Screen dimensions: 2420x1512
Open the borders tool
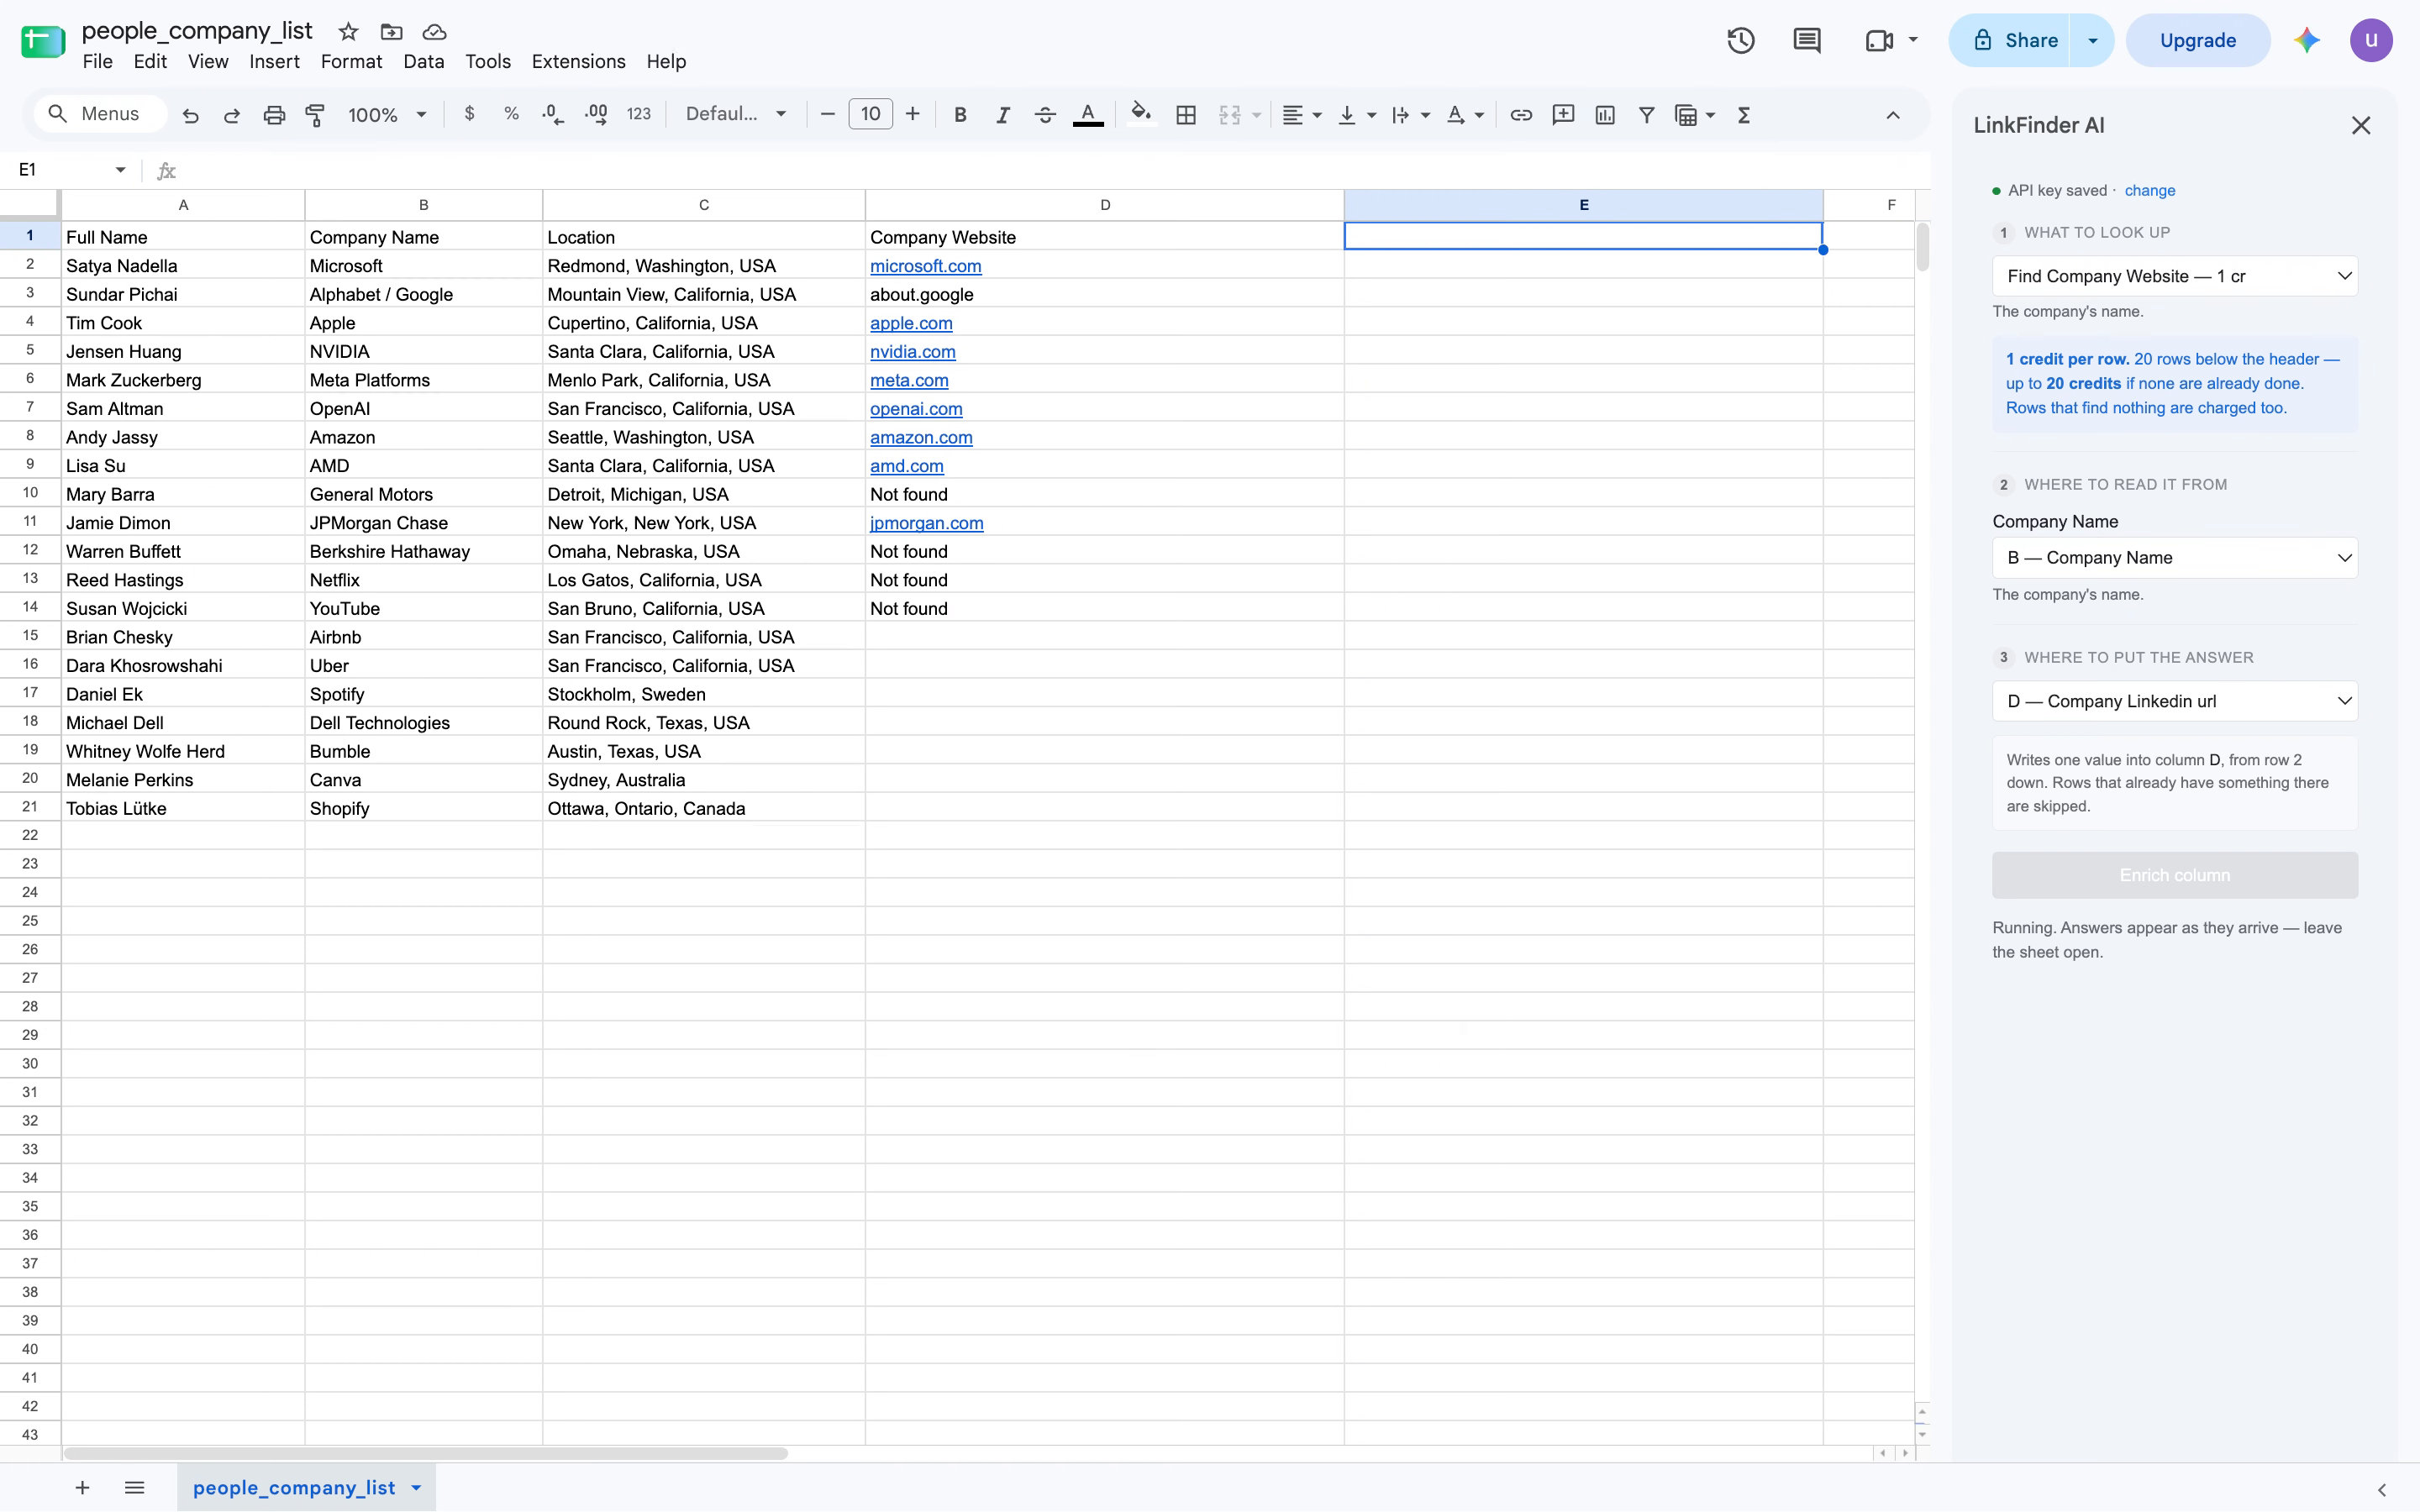[x=1186, y=115]
